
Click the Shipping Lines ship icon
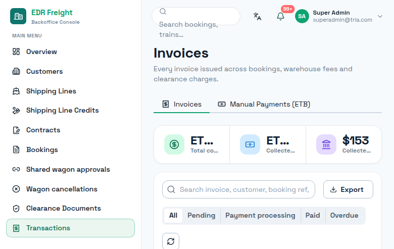click(16, 91)
